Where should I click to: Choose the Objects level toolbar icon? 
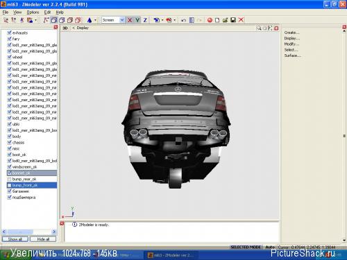pyautogui.click(x=30, y=20)
